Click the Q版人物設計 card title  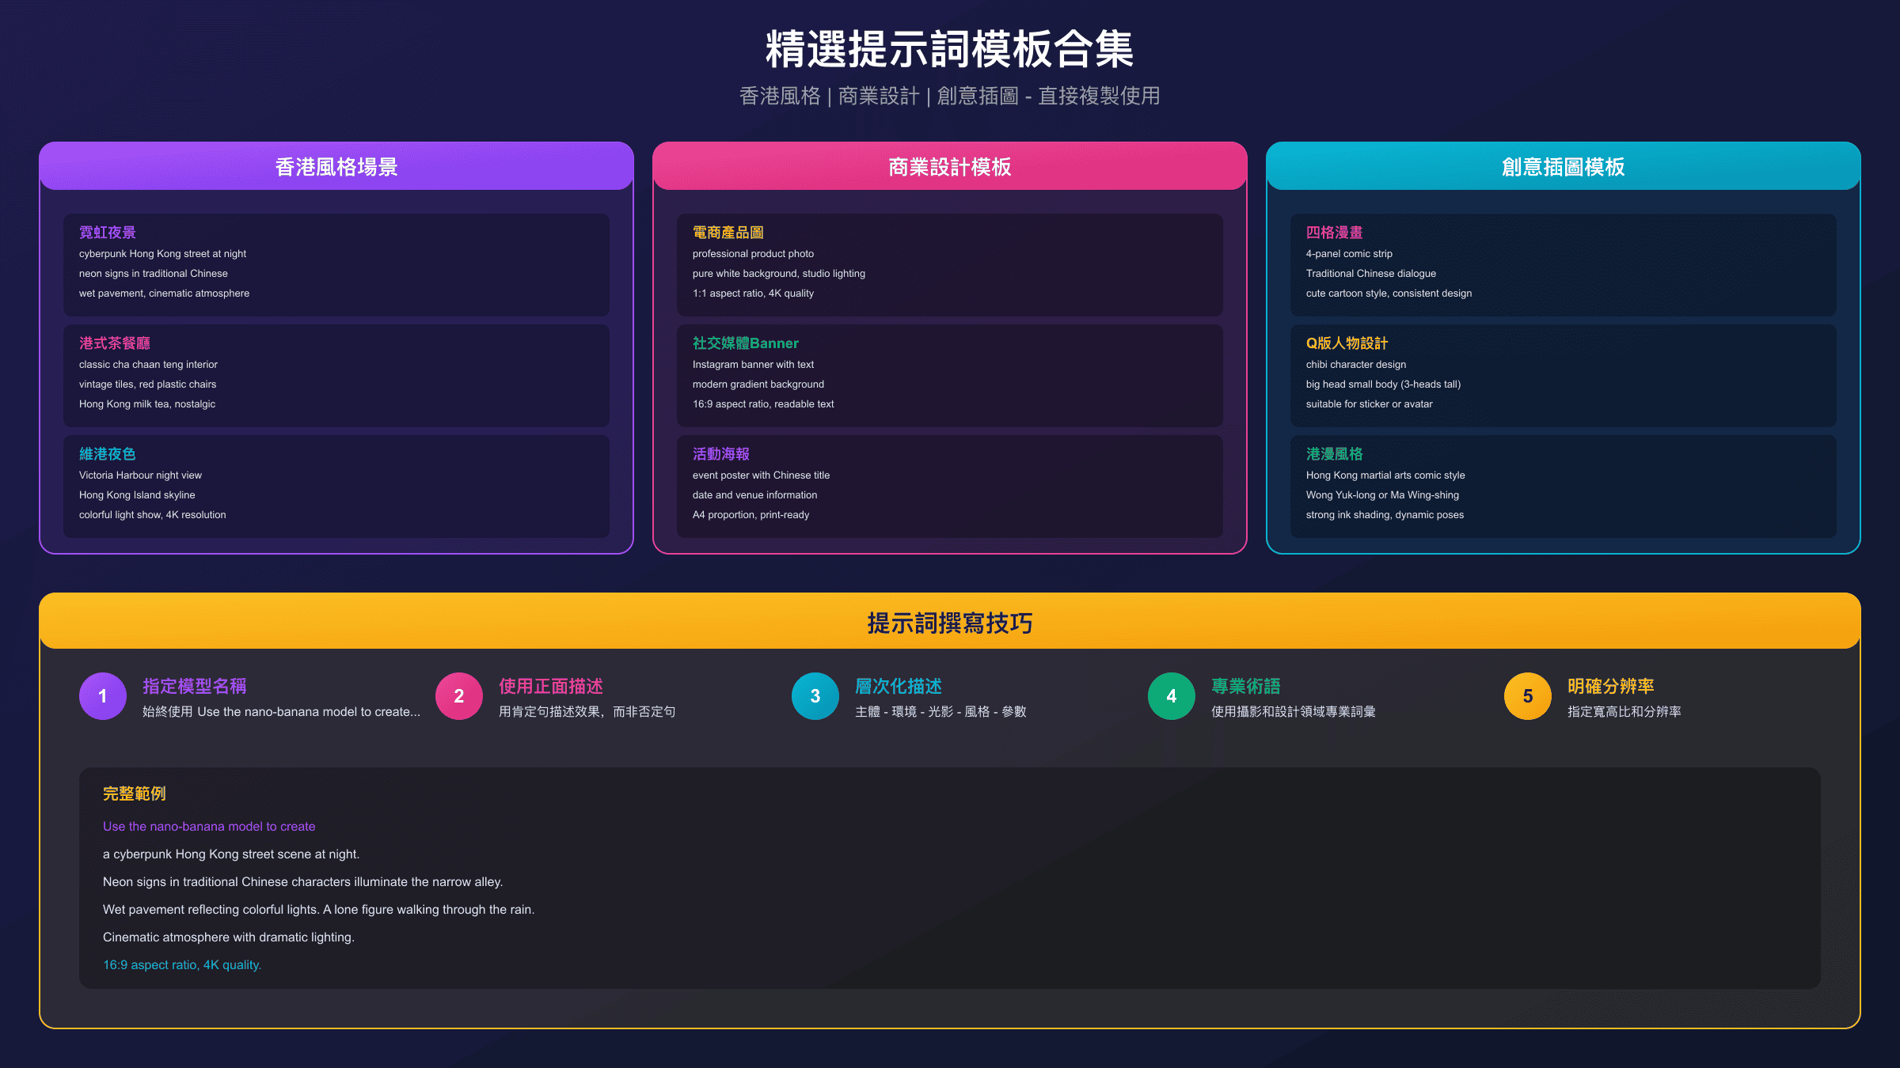click(1347, 343)
